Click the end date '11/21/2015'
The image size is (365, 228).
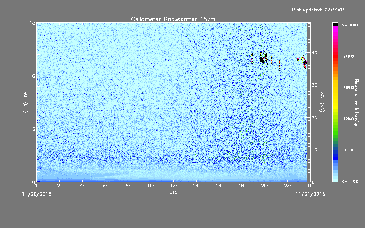click(310, 194)
